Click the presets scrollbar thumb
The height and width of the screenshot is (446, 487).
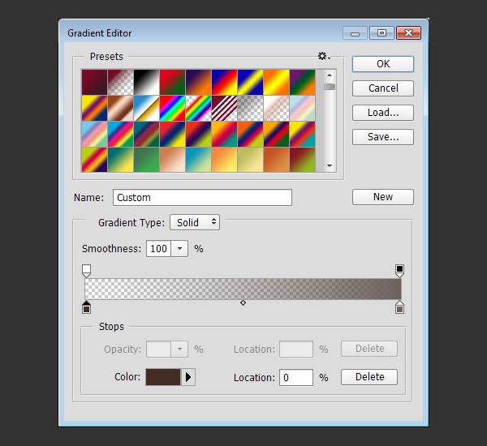pyautogui.click(x=330, y=87)
